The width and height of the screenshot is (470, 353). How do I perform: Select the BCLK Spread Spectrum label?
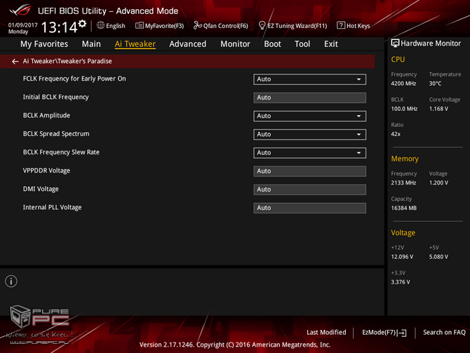56,134
